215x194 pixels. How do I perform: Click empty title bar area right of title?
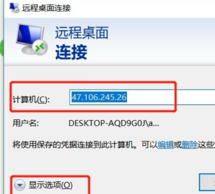pyautogui.click(x=143, y=8)
